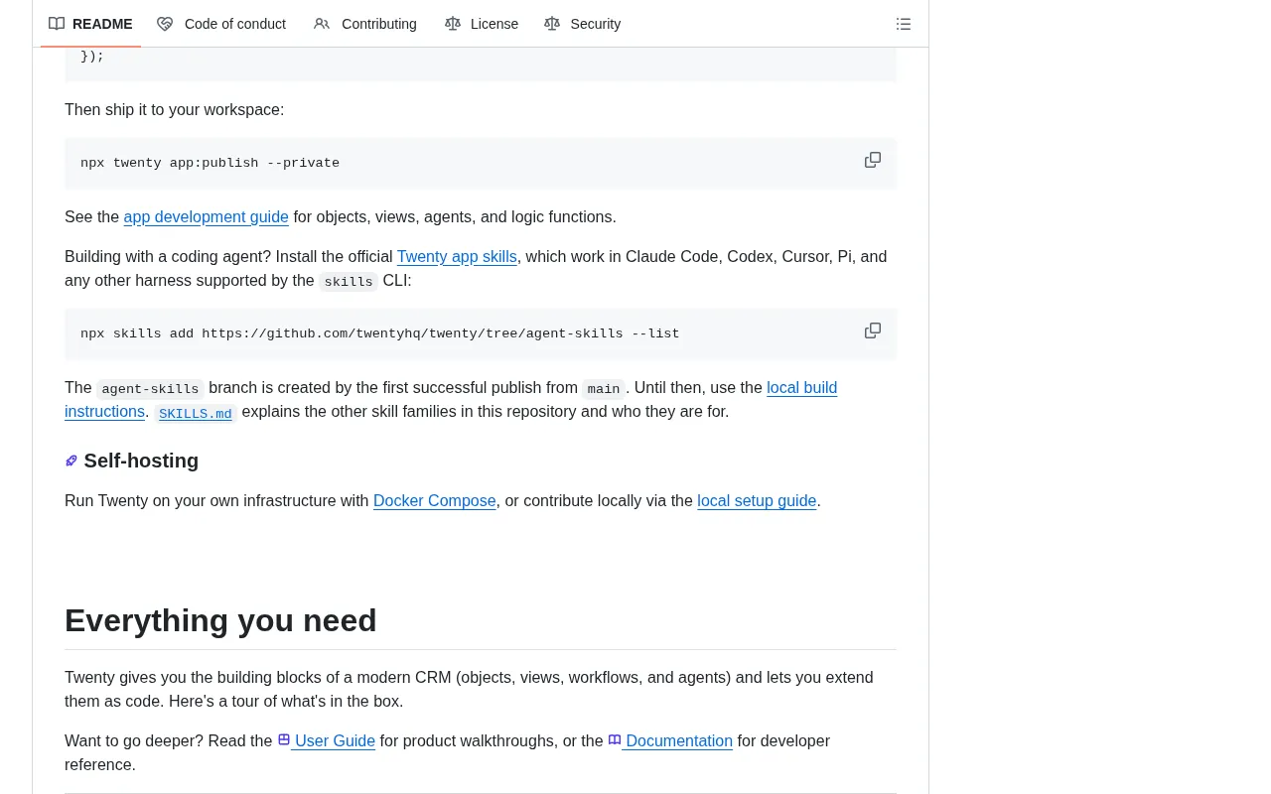Open the Documentation link

pyautogui.click(x=670, y=740)
